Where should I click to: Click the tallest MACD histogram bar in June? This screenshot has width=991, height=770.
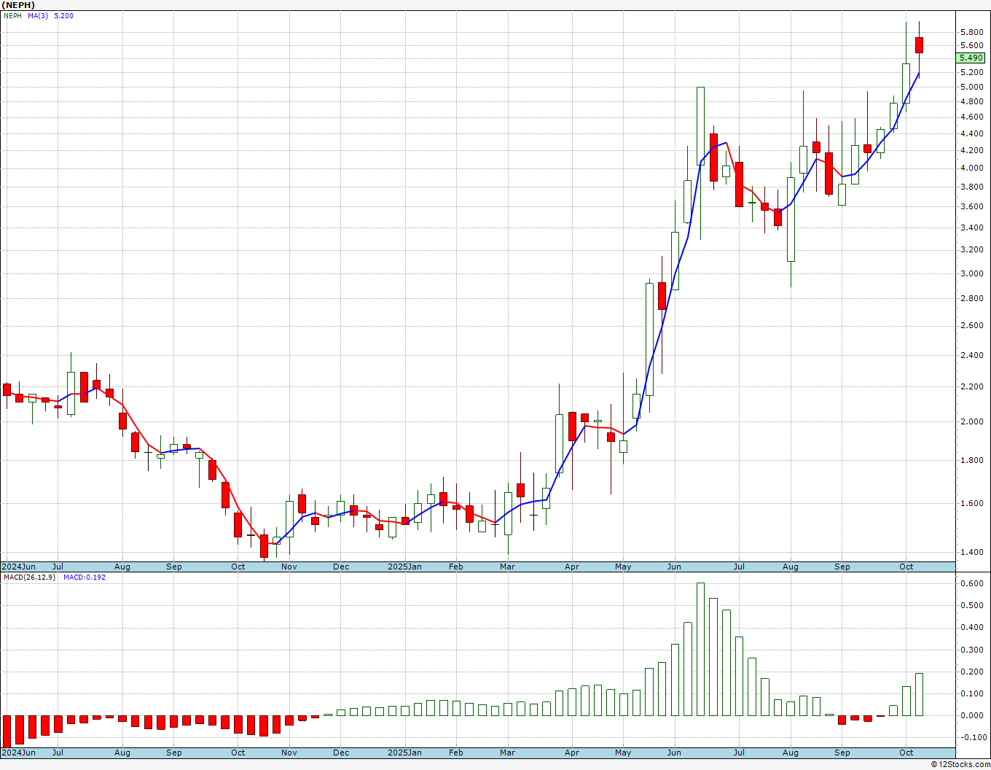click(x=700, y=649)
